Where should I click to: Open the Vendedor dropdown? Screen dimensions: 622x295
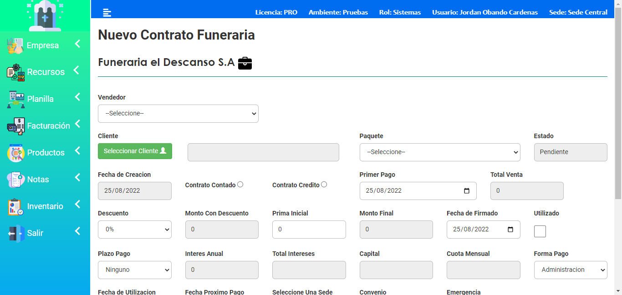click(178, 114)
